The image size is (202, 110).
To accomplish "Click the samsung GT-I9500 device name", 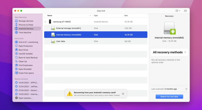I will [x=62, y=22].
